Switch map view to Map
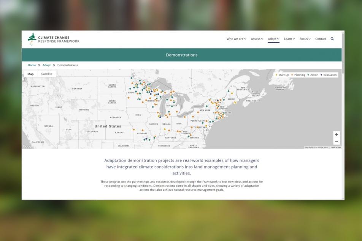This screenshot has height=241, width=362. click(x=30, y=74)
